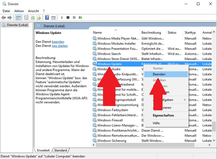Image resolution: width=217 pixels, height=159 pixels.
Task: Sort by the Status column header
Action: tap(174, 33)
